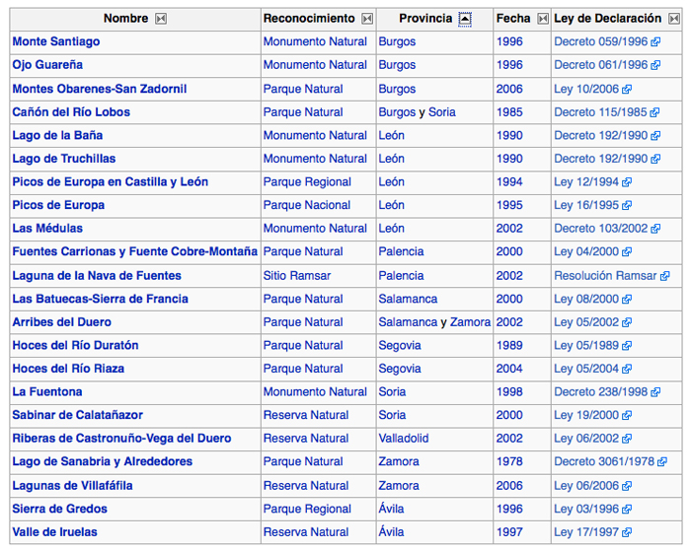Viewport: 691px width, 550px height.
Task: Open Riberas de Castronuño-Vega del Duero link
Action: [x=121, y=439]
